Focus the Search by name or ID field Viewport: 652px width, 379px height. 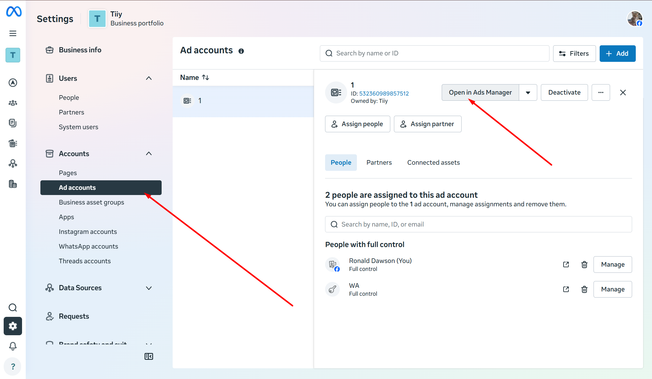(x=434, y=54)
